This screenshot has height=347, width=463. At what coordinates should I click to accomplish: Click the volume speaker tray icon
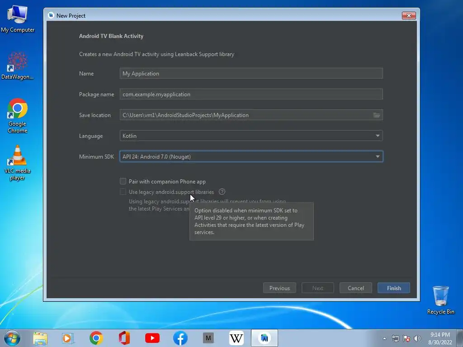coord(417,338)
